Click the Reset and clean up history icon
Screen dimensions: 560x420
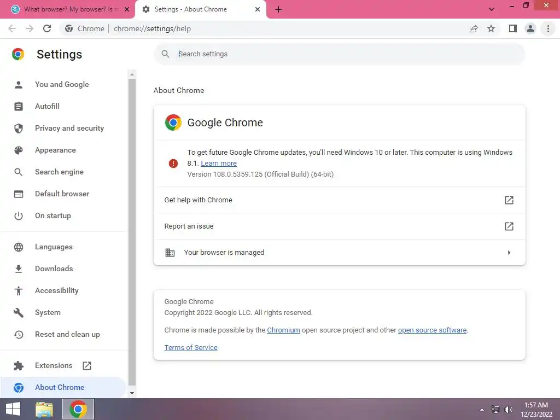coord(19,335)
